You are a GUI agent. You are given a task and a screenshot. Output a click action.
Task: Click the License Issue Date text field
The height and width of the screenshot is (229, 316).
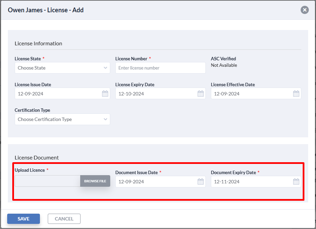62,93
